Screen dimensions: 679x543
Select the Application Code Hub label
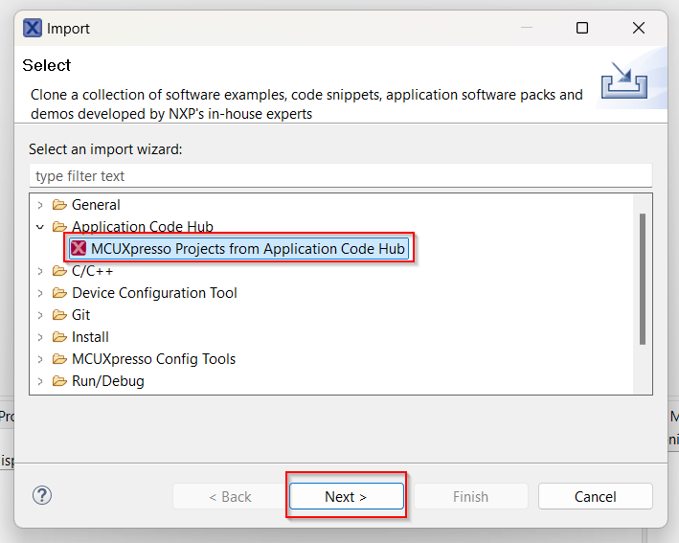(x=143, y=226)
